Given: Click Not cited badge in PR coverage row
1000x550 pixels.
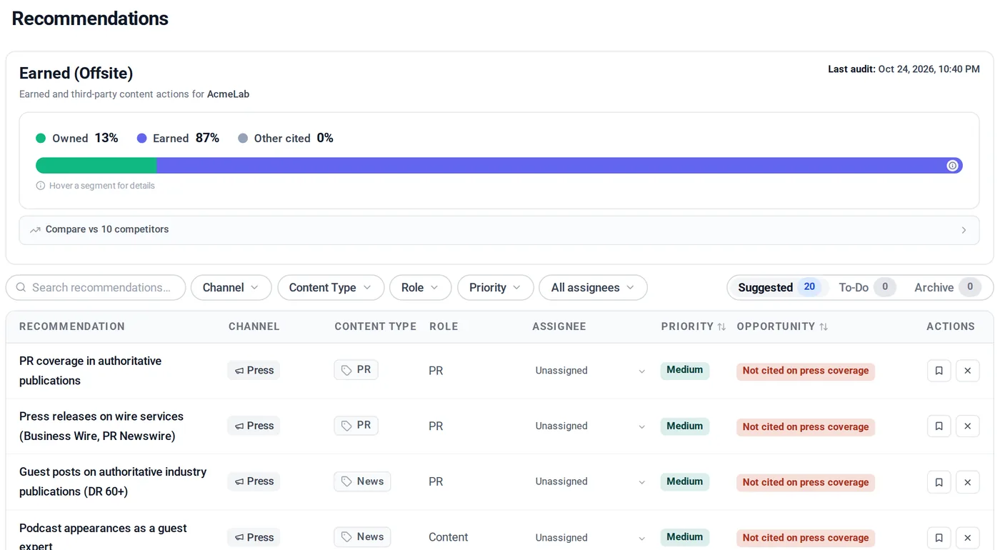Looking at the screenshot, I should 806,371.
